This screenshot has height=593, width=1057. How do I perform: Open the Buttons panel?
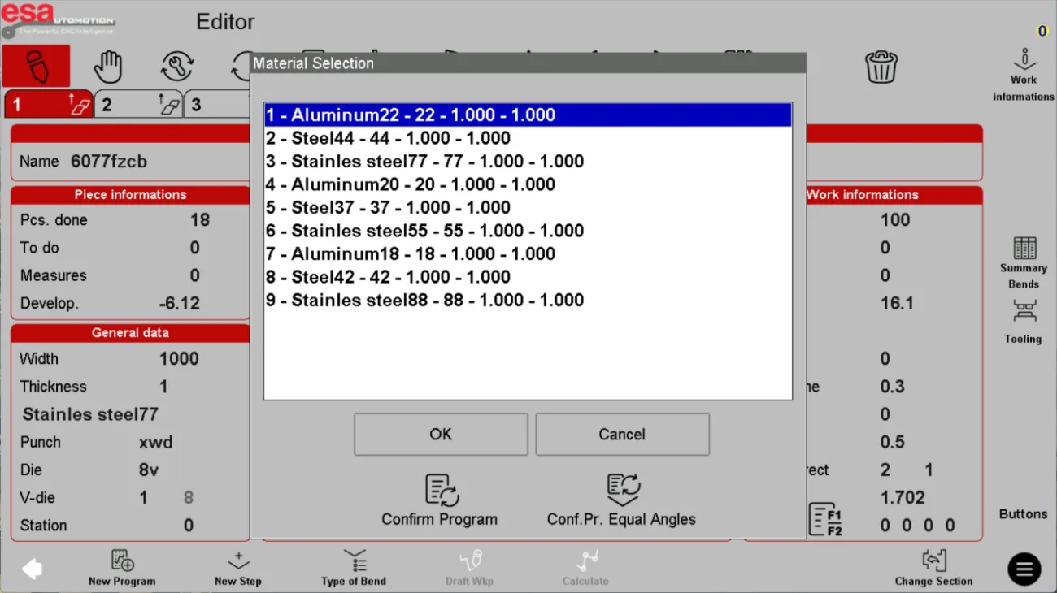click(1023, 514)
